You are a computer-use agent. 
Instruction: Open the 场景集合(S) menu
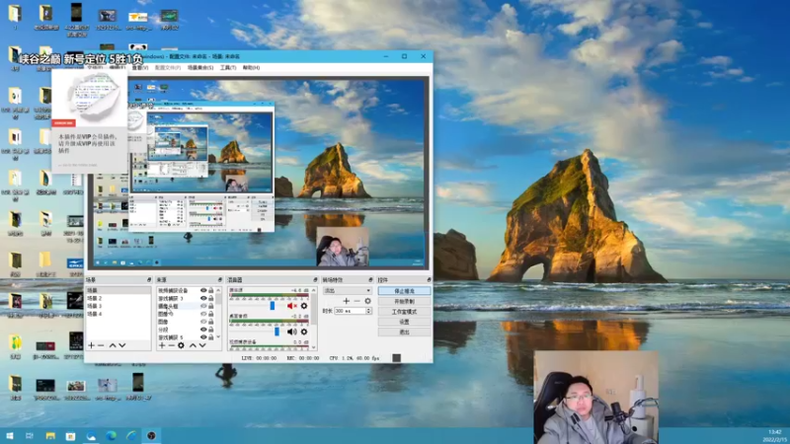click(x=200, y=67)
